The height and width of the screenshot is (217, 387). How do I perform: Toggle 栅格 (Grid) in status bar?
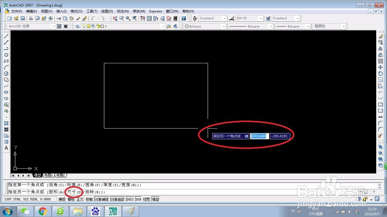point(71,199)
